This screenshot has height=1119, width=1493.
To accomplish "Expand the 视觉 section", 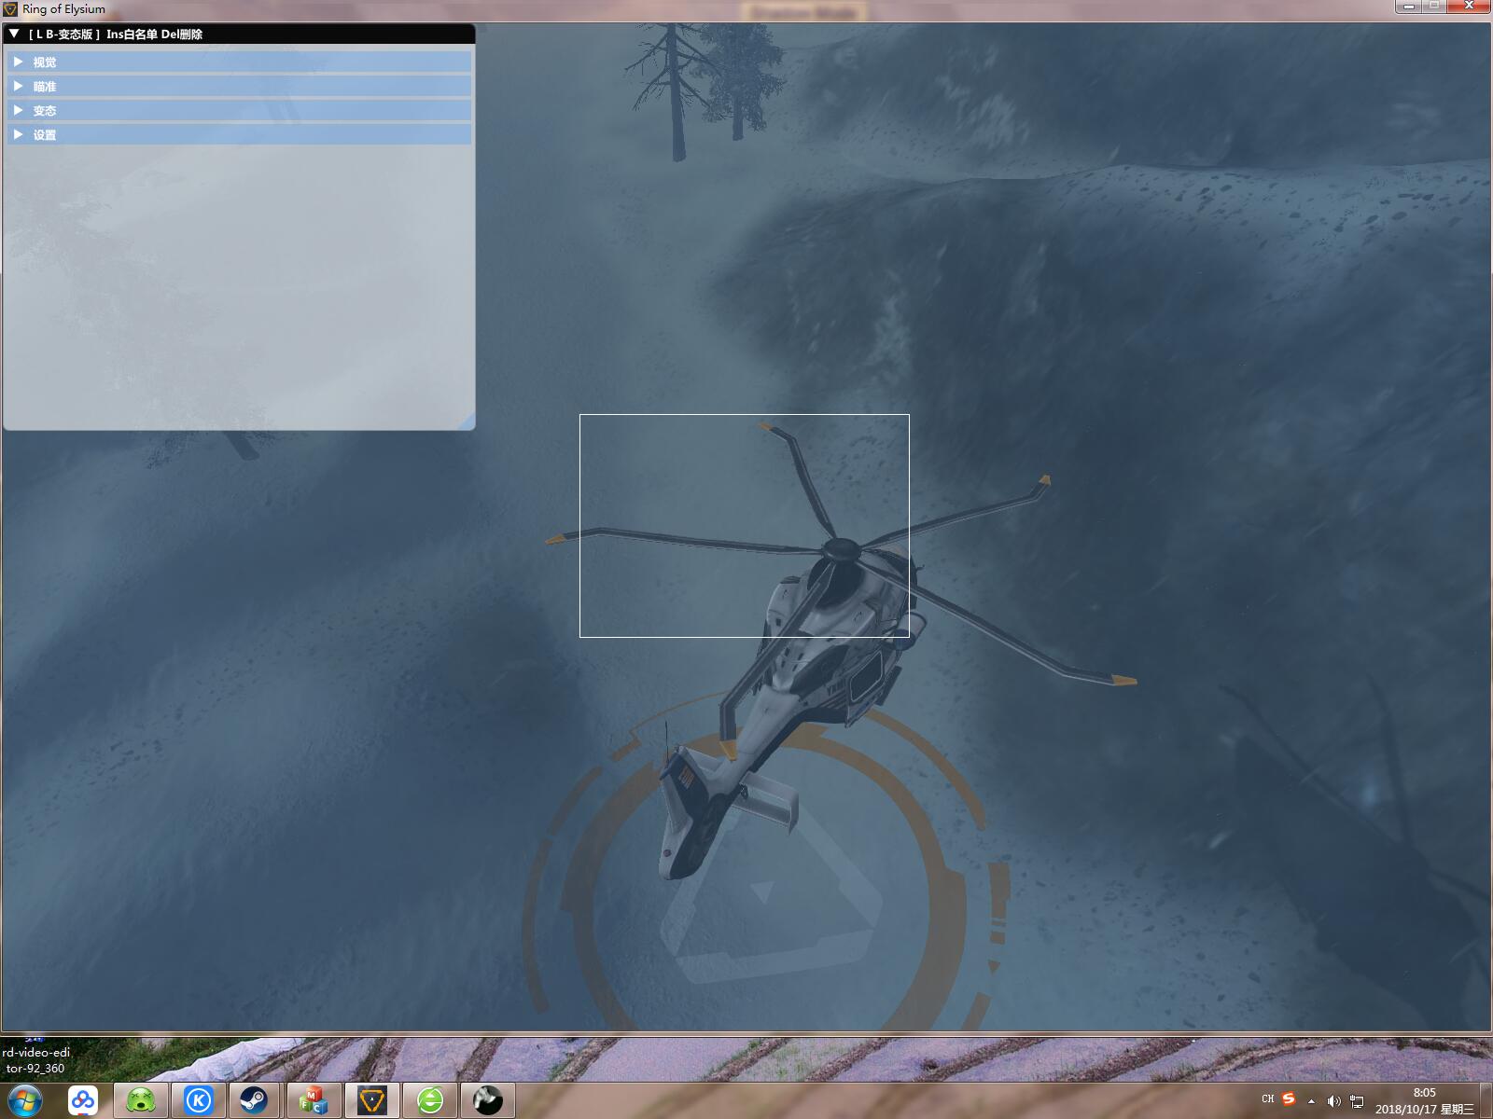I will (x=239, y=62).
